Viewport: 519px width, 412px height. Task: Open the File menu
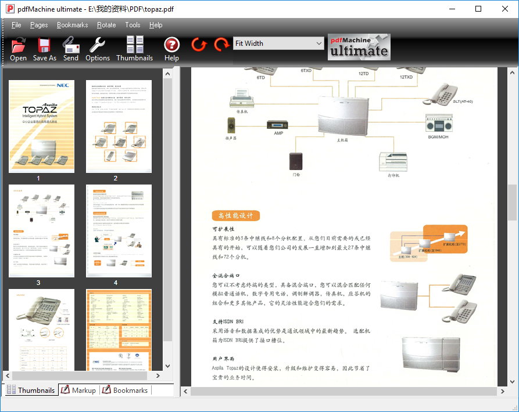16,25
